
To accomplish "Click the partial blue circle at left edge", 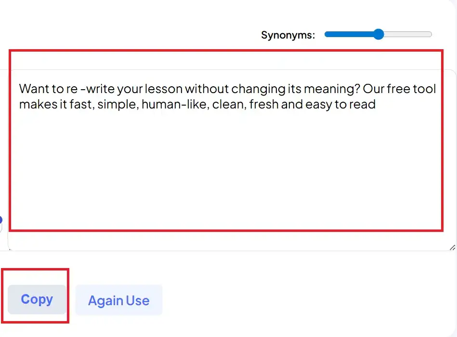I will tap(1, 220).
